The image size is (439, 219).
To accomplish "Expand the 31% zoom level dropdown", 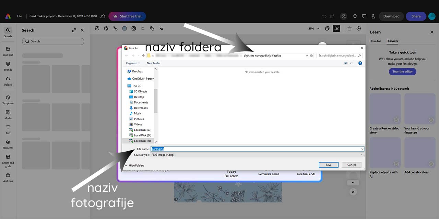I will pos(314,28).
